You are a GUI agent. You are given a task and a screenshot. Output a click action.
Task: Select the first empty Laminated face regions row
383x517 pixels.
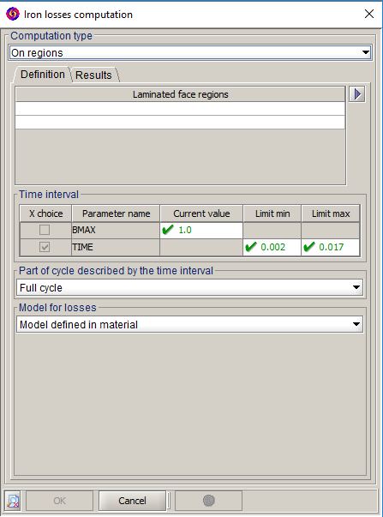point(180,109)
